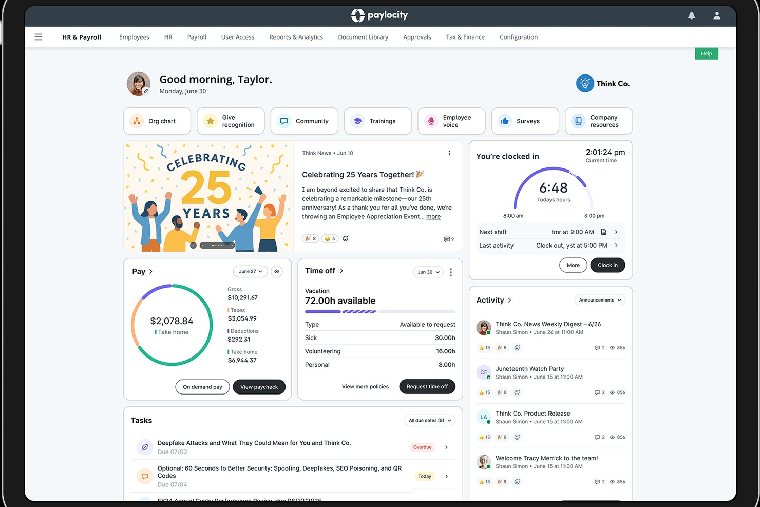Click the vacation hours progress bar
Viewport: 760px width, 507px height.
click(x=379, y=311)
